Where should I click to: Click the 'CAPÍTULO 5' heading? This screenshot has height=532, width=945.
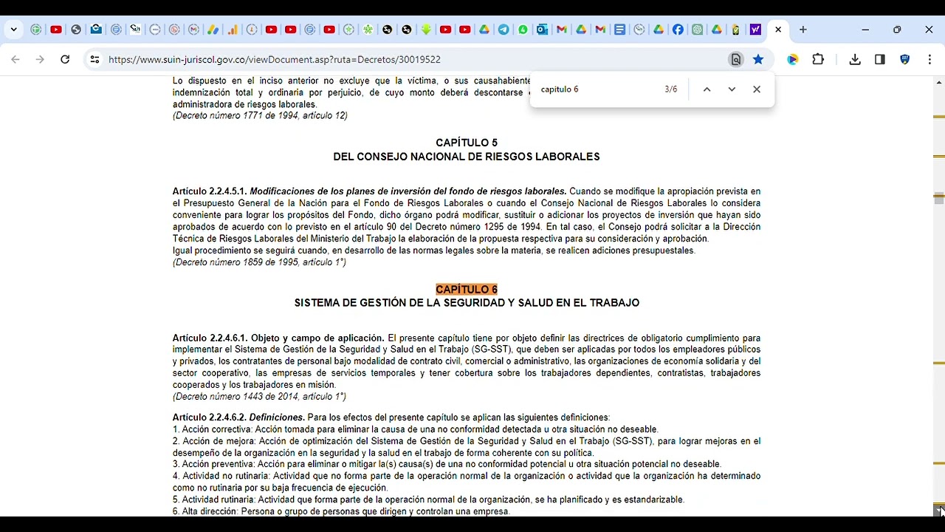click(467, 143)
